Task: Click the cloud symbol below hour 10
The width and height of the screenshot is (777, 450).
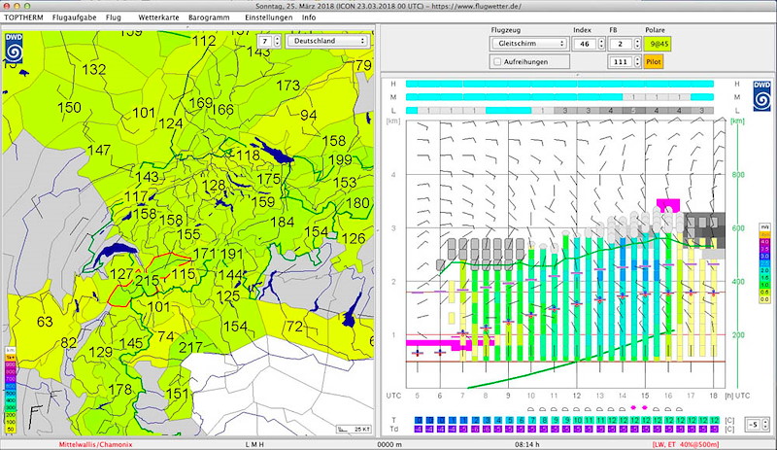Action: [530, 410]
